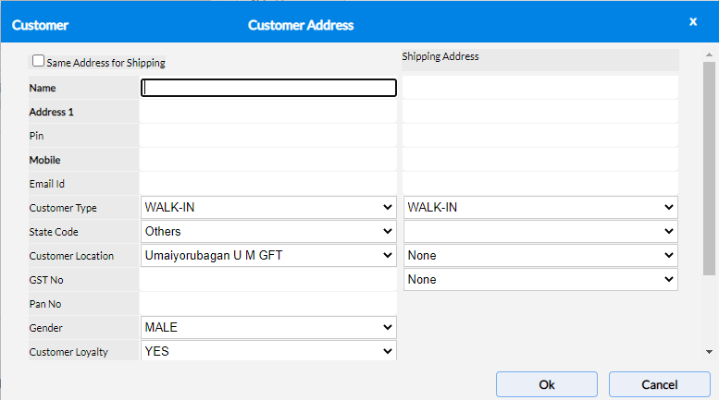The width and height of the screenshot is (719, 400).
Task: Tick Same Address for Shipping checkbox
Action: click(39, 61)
